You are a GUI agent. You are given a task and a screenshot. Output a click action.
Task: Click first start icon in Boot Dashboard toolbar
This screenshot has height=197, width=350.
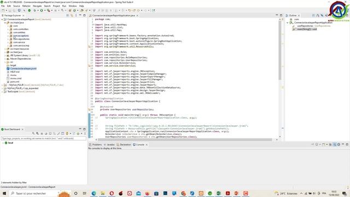point(33,134)
